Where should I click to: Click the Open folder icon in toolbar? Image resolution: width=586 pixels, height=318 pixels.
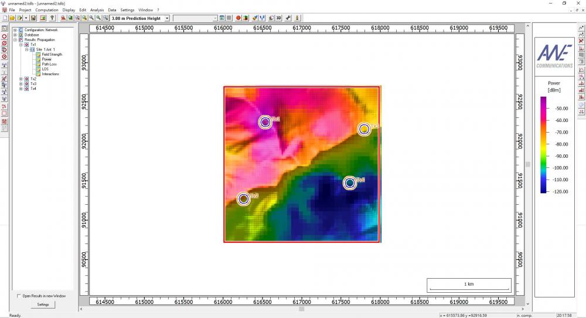point(12,18)
